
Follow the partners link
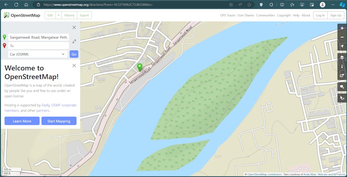[x=43, y=110]
